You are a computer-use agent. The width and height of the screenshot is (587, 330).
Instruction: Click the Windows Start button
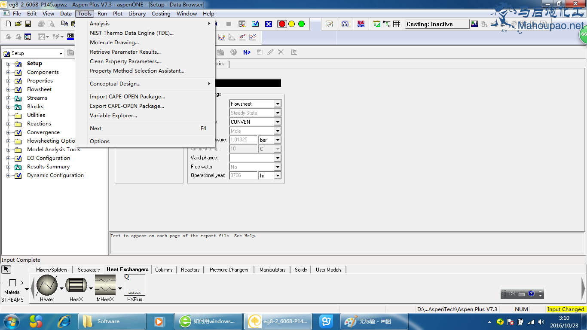(11, 321)
